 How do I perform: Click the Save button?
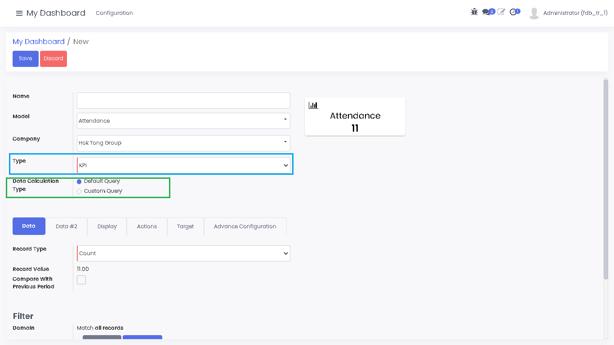pyautogui.click(x=26, y=59)
